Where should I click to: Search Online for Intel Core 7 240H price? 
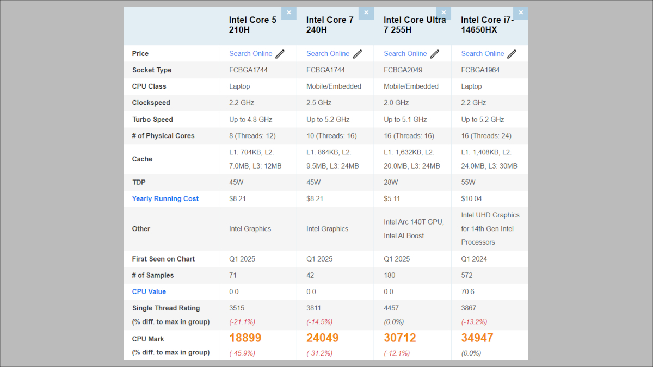coord(328,53)
